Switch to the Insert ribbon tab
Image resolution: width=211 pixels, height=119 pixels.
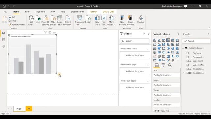[27, 12]
